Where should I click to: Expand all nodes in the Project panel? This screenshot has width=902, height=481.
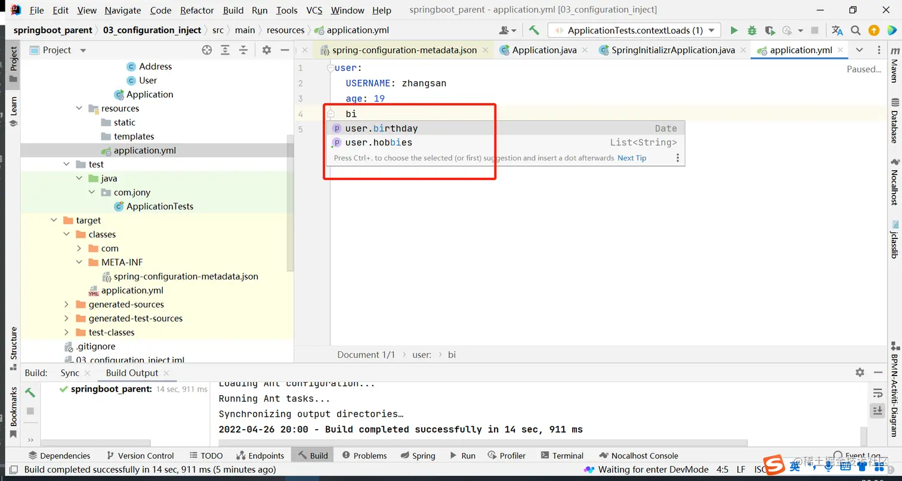coord(225,50)
